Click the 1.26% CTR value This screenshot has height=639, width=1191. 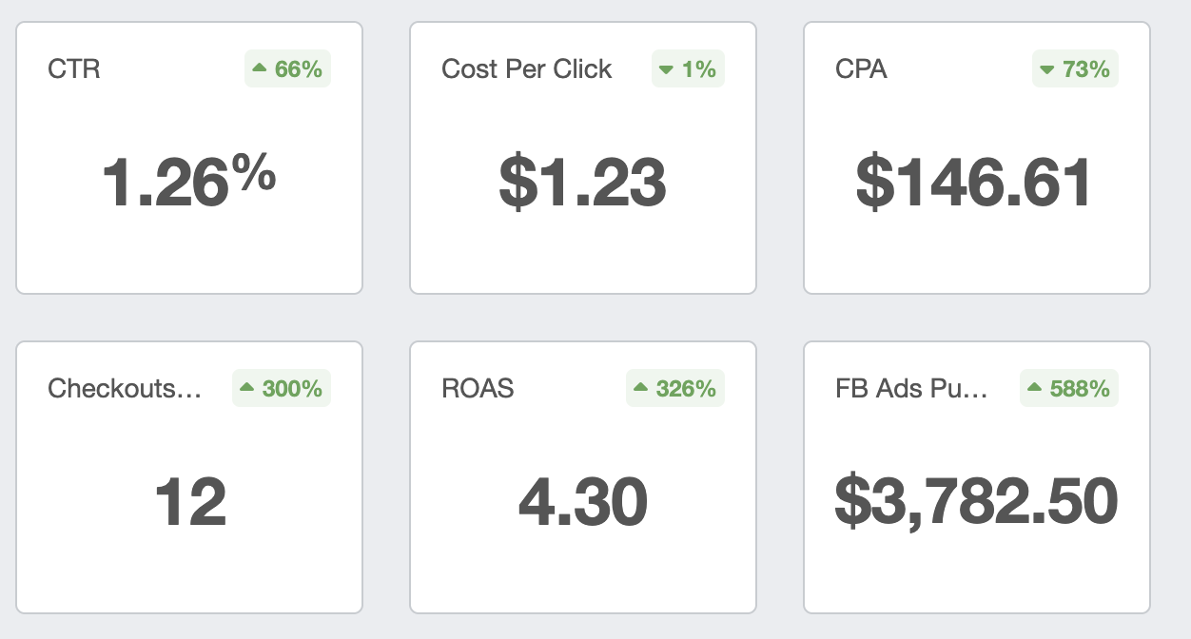(188, 182)
